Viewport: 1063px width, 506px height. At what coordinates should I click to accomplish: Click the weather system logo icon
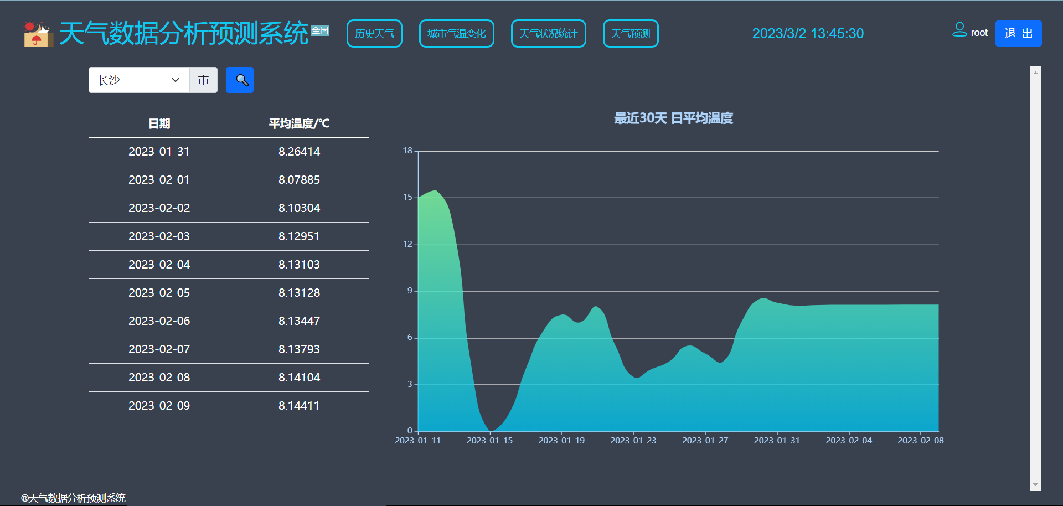[38, 34]
